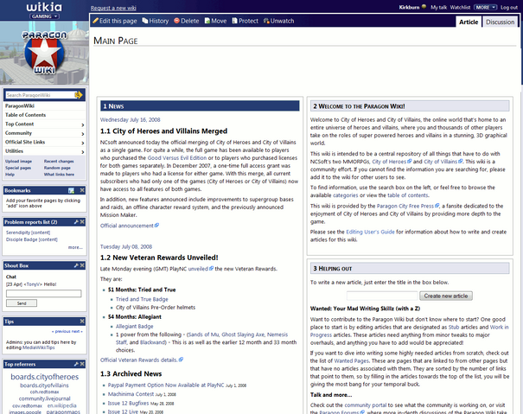Click the coin icon beside Kirkburn
The image size is (523, 414).
pos(424,6)
